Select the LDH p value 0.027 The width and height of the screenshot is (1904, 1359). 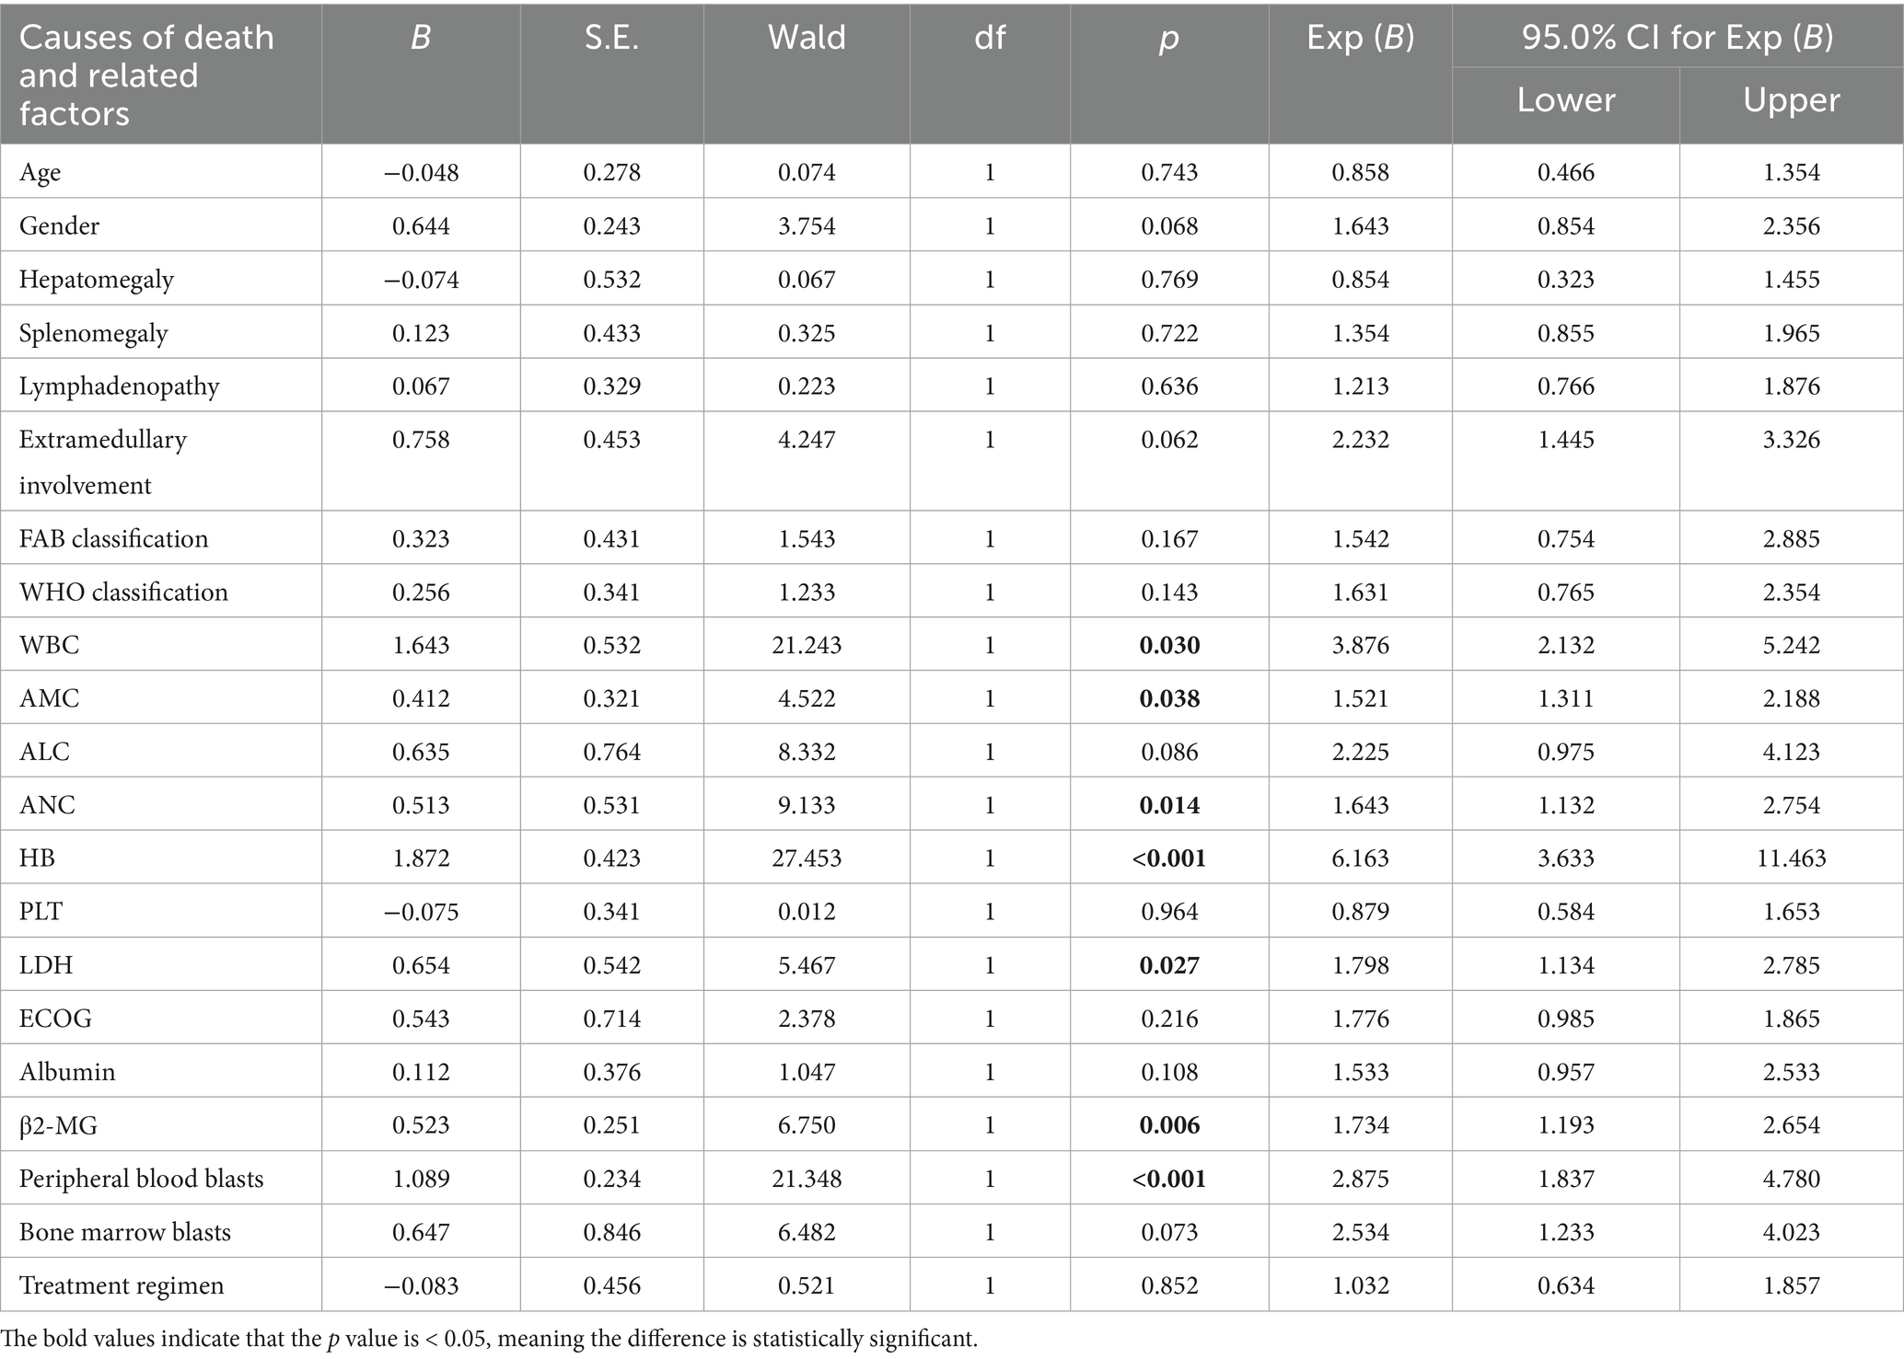coord(1169,965)
